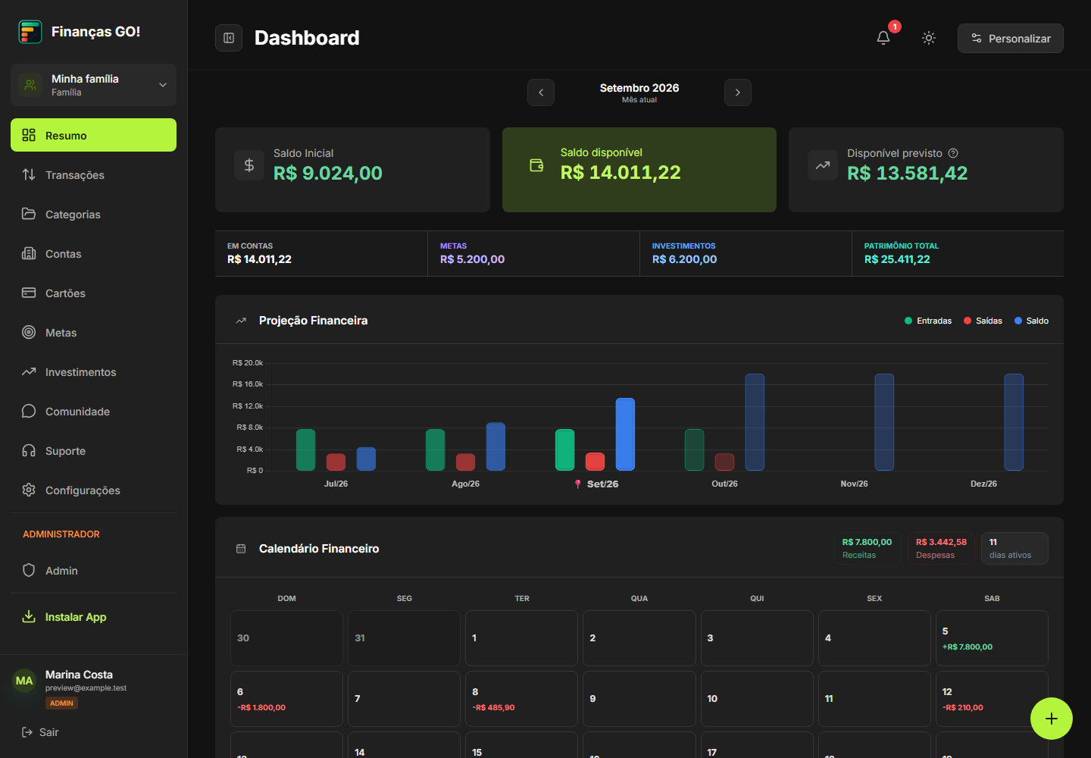Click the Personalizar button

tap(1011, 39)
